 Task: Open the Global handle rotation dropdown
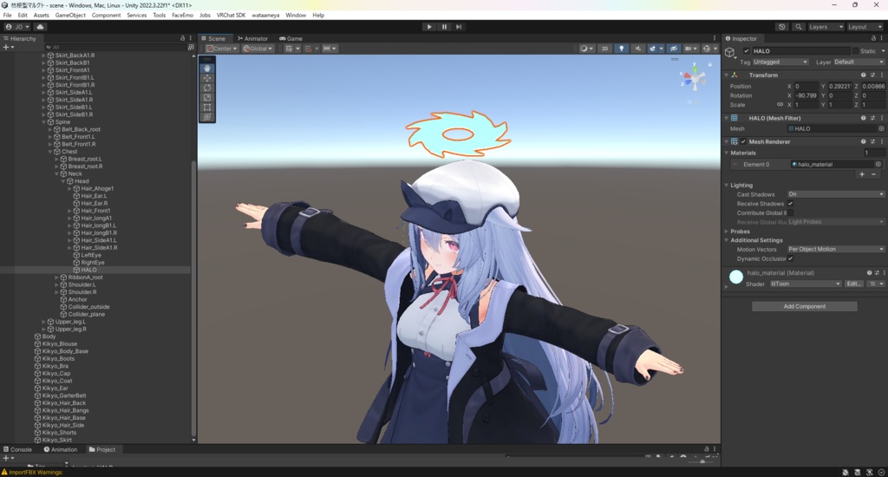click(258, 49)
